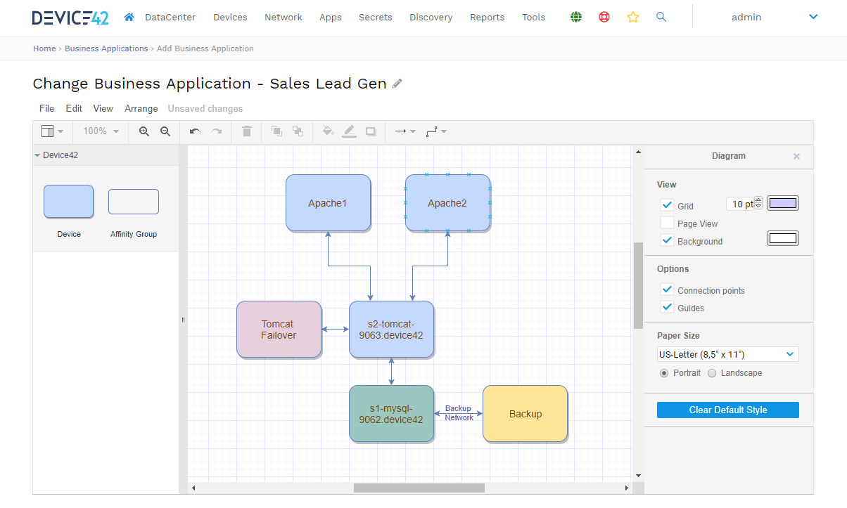Click the yellow star favorites icon

pos(632,17)
